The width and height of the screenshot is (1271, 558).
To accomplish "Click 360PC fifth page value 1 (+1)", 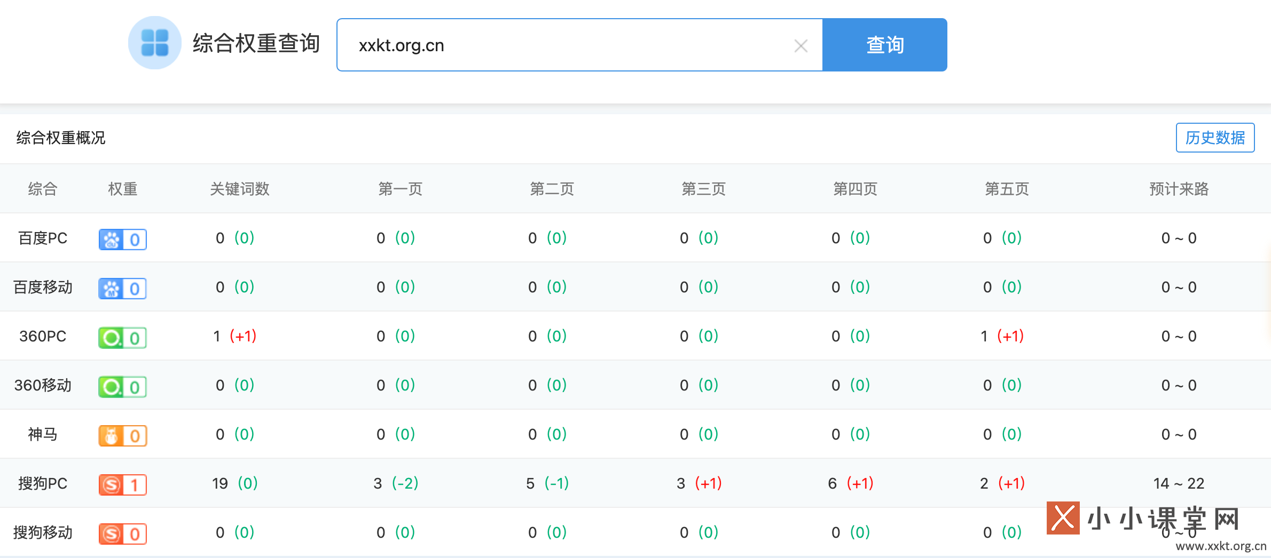I will 1002,336.
